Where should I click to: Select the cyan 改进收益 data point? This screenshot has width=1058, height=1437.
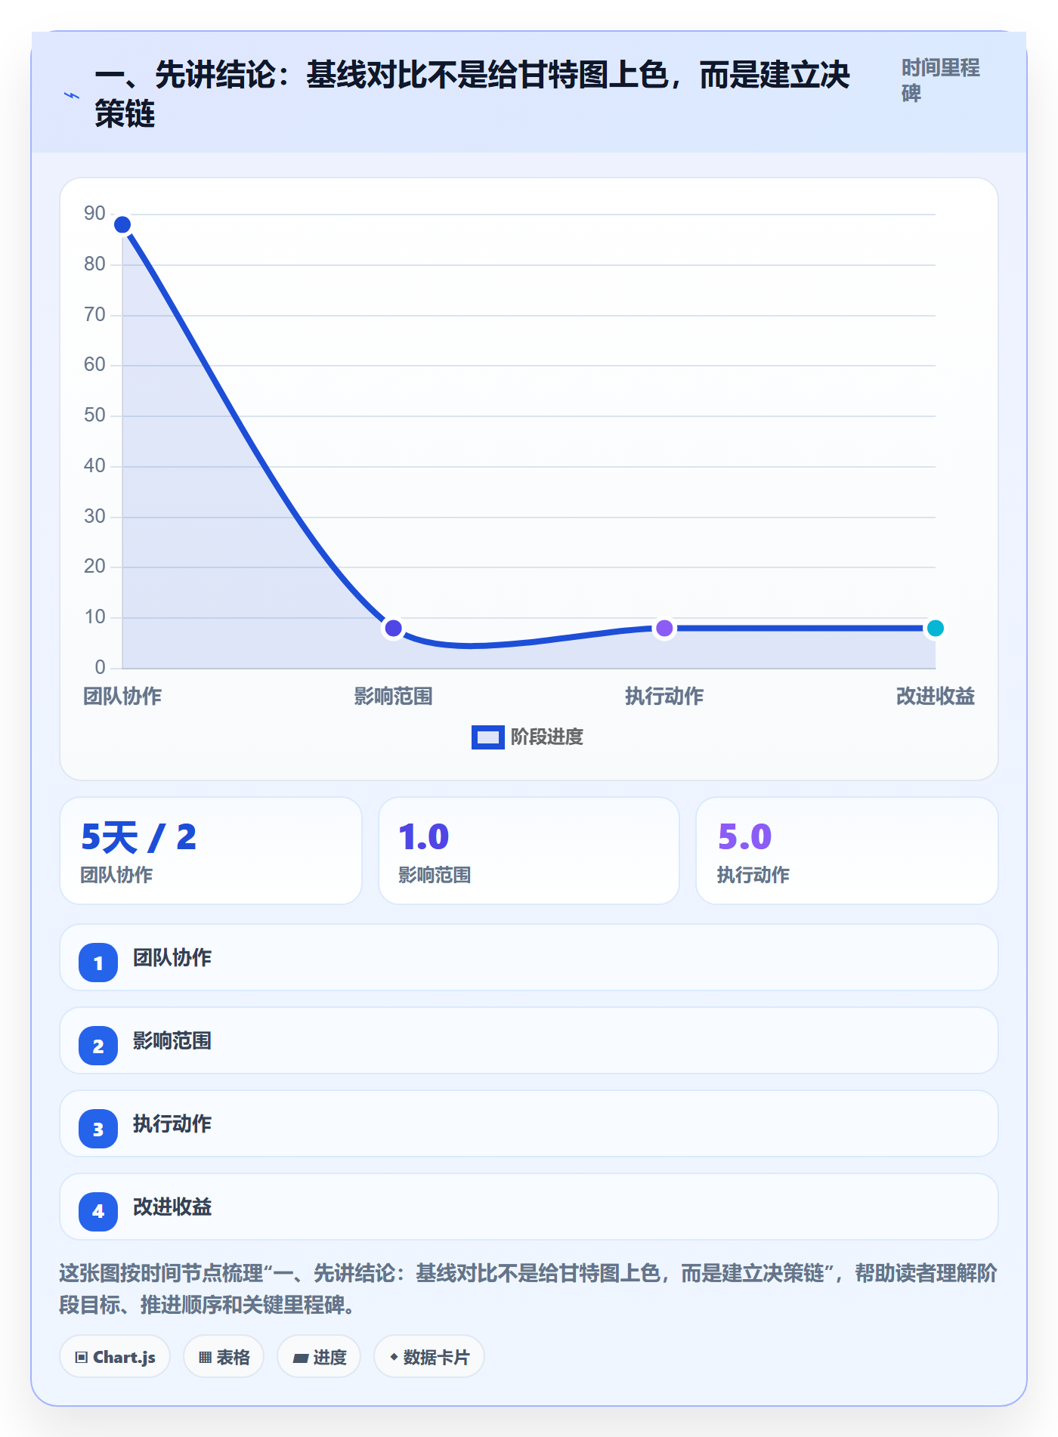(936, 628)
